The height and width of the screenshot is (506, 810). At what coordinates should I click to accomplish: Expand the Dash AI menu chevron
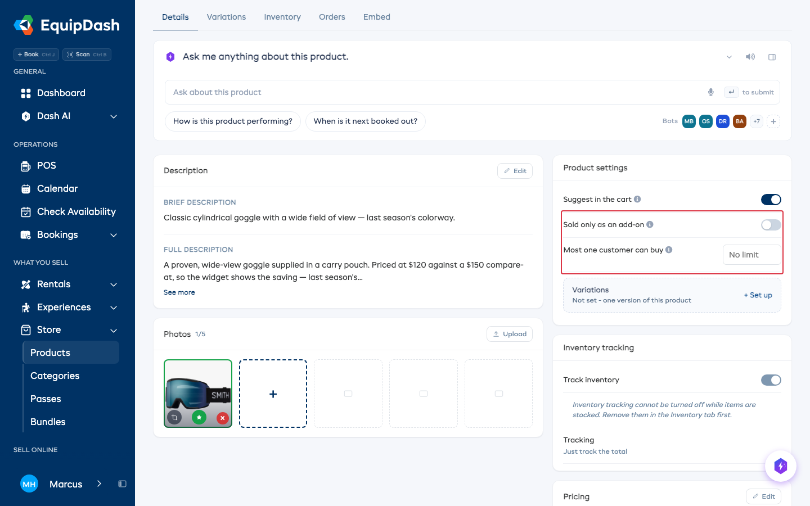[x=114, y=116]
